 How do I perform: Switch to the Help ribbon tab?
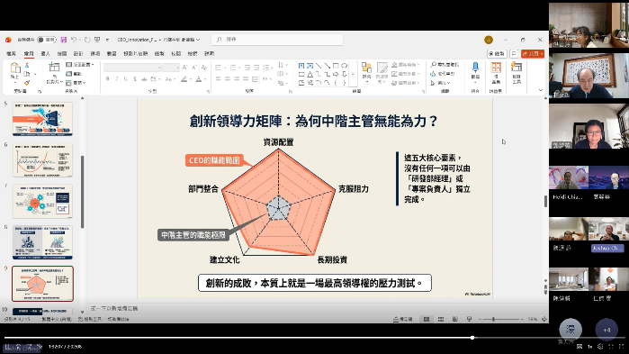(209, 53)
